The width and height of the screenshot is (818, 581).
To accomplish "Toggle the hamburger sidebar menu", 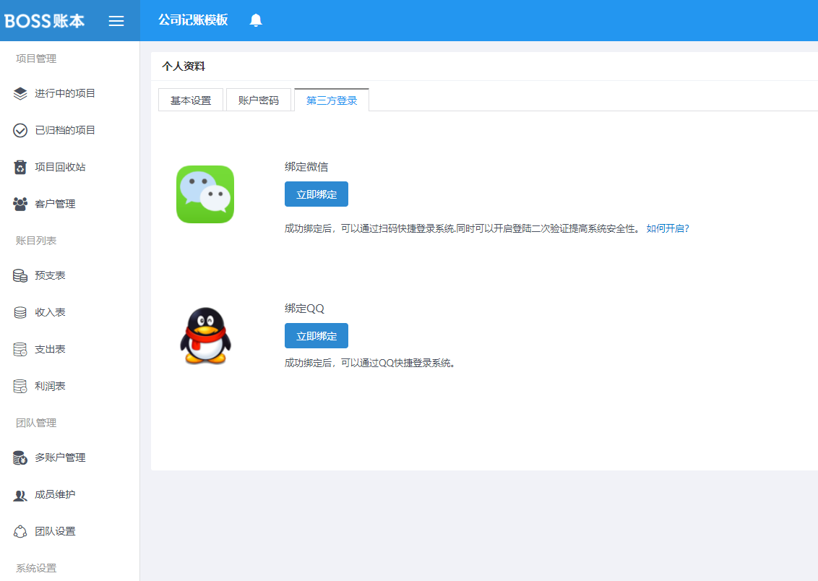I will [116, 21].
